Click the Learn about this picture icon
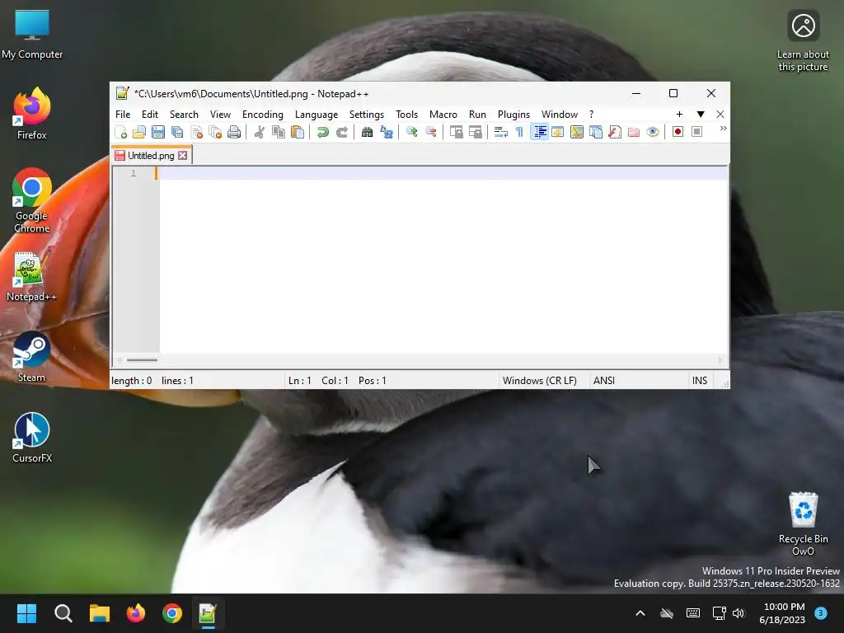Screen dimensions: 844x633 (x=803, y=40)
